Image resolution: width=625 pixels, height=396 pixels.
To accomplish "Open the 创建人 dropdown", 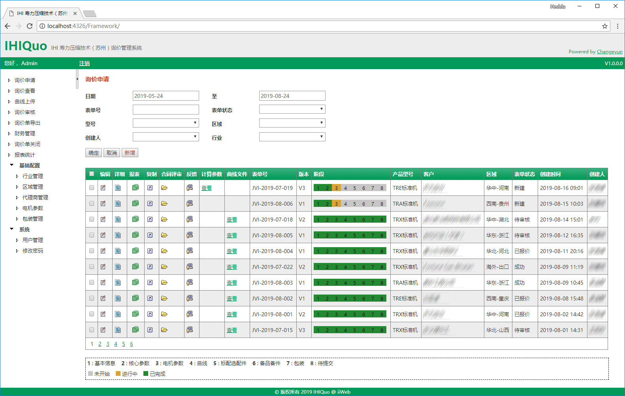I will [166, 137].
